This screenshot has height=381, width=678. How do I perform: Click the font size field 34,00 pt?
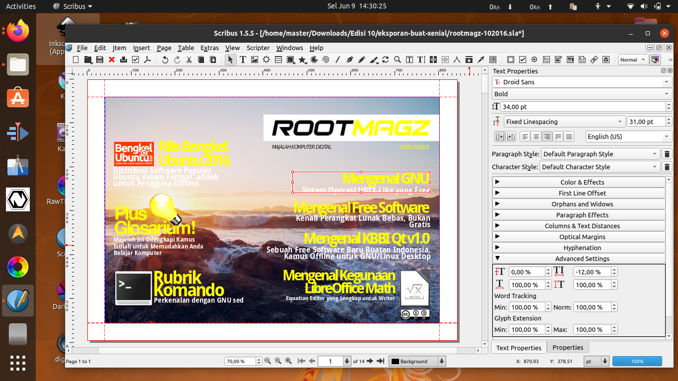tap(583, 107)
